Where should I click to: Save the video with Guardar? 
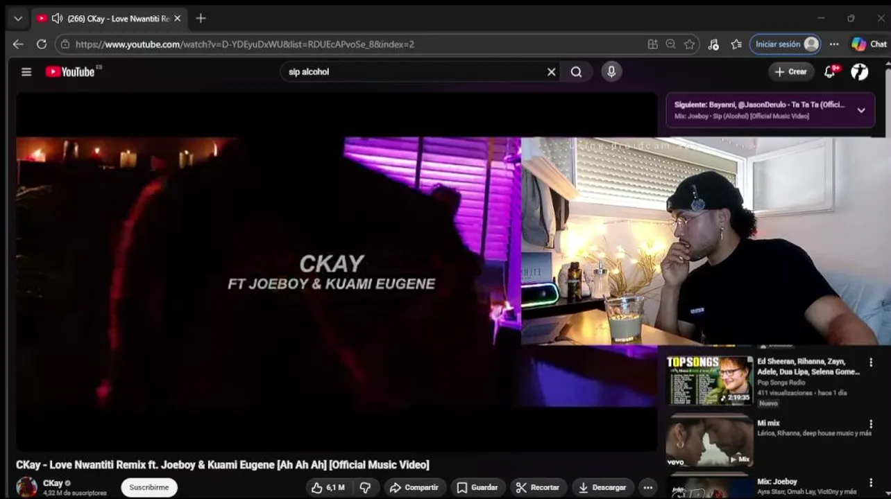pyautogui.click(x=477, y=487)
